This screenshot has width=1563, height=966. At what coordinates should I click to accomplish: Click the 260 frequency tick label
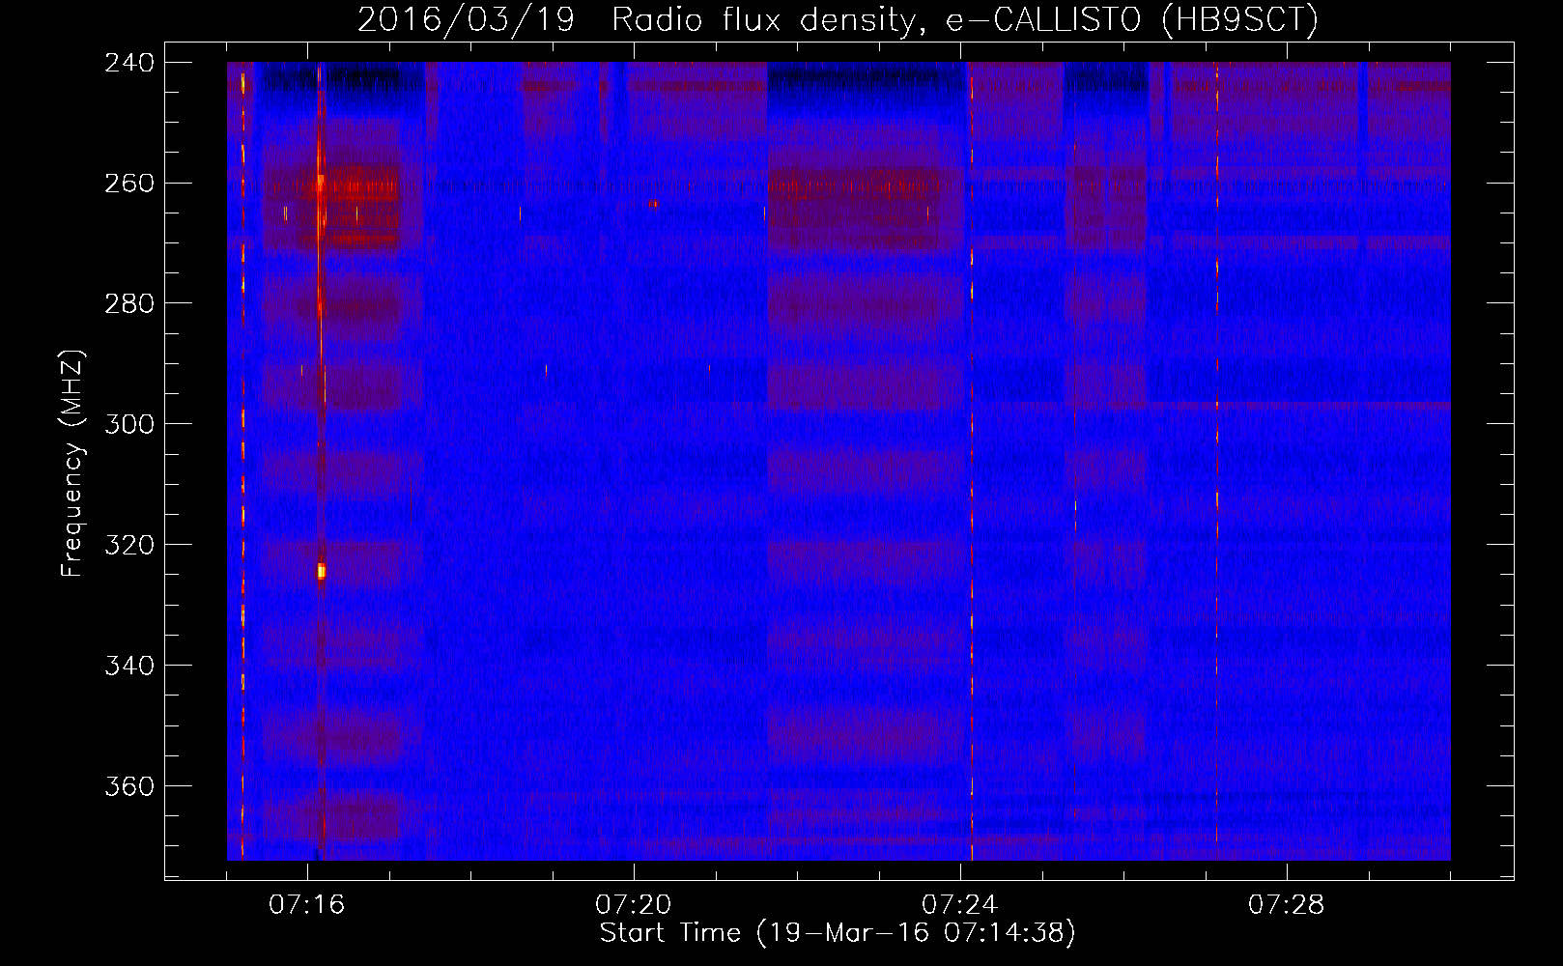click(x=129, y=184)
